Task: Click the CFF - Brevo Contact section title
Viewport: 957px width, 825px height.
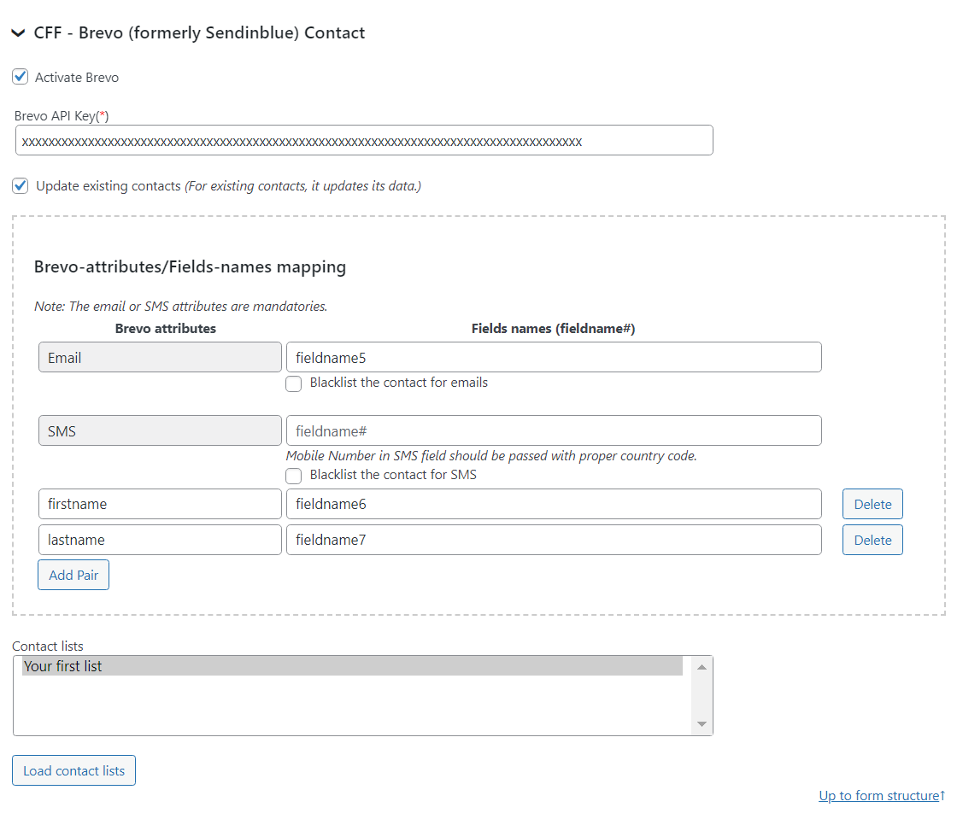Action: pyautogui.click(x=199, y=33)
